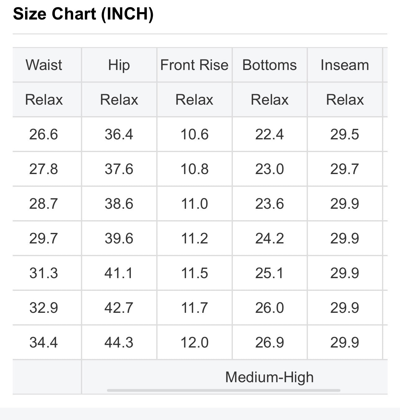Click the 12.0 front rise cell

(x=194, y=343)
